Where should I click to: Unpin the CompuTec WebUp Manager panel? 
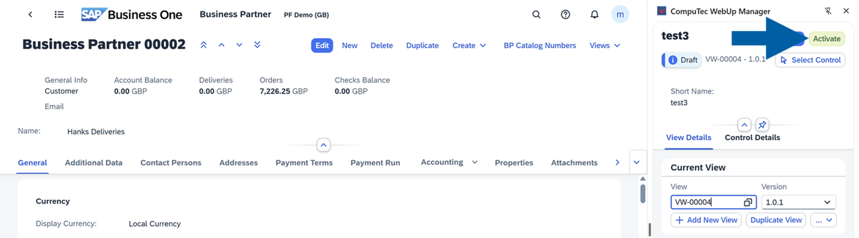828,11
